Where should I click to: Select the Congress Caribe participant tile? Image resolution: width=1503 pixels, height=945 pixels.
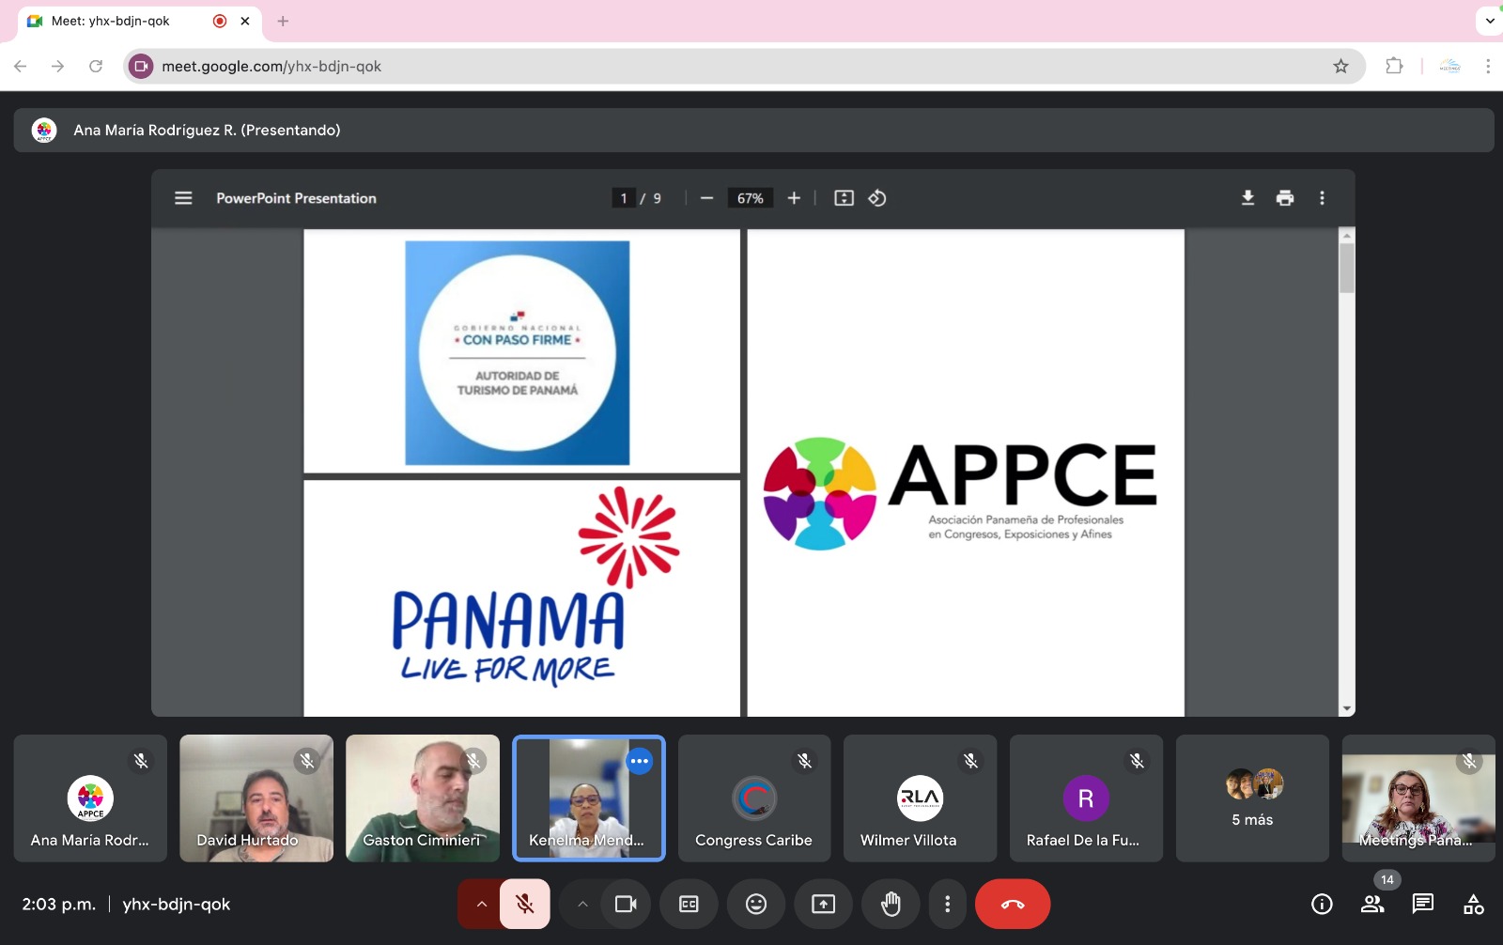(754, 798)
